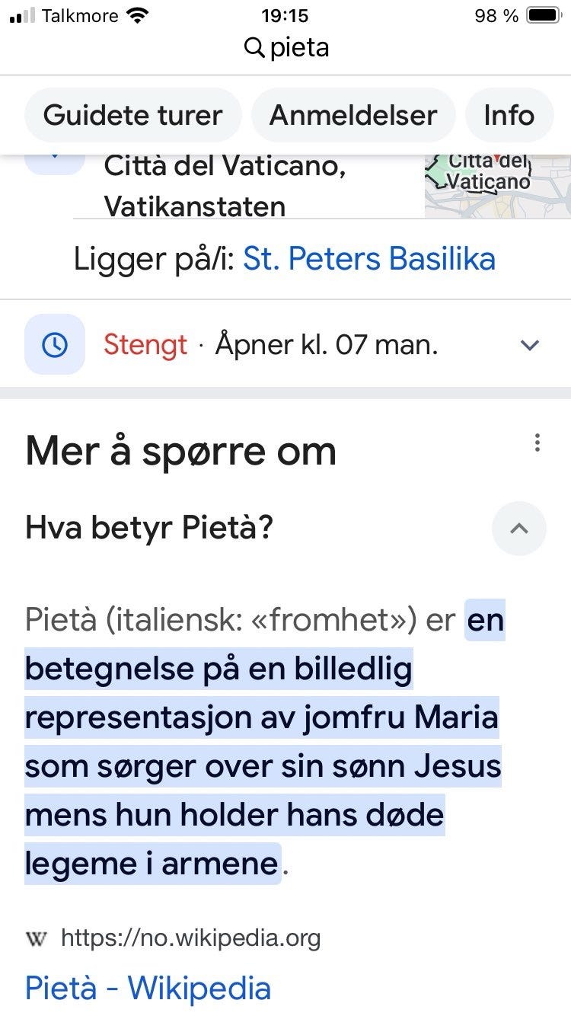Select the Info tab
This screenshot has width=571, height=1016.
click(509, 116)
